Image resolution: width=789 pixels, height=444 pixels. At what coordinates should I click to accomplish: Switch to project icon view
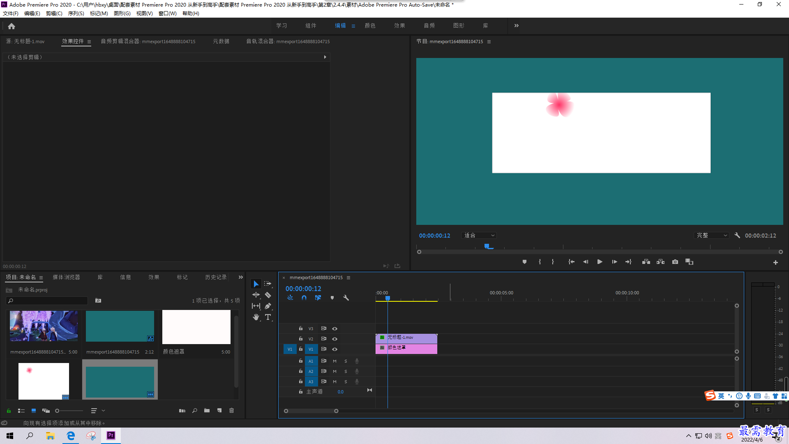click(34, 411)
